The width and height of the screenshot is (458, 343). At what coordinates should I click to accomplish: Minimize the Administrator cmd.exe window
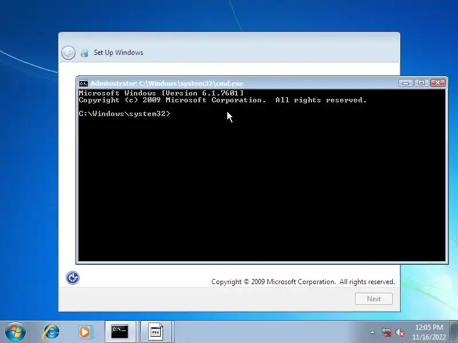point(406,83)
